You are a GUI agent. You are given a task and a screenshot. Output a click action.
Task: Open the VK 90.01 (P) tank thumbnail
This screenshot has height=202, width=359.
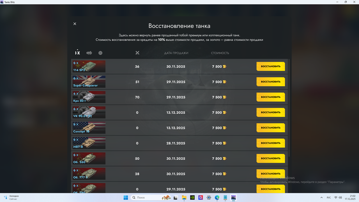[x=89, y=113]
